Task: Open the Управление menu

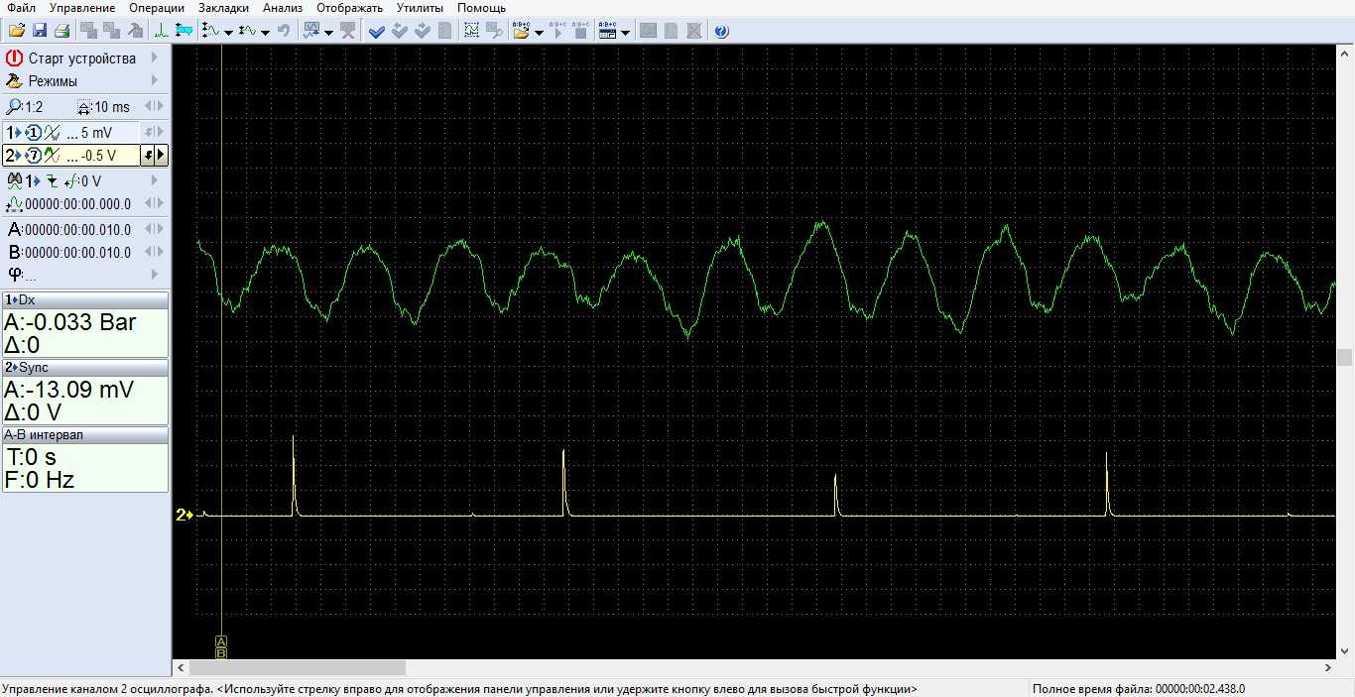Action: (x=82, y=8)
